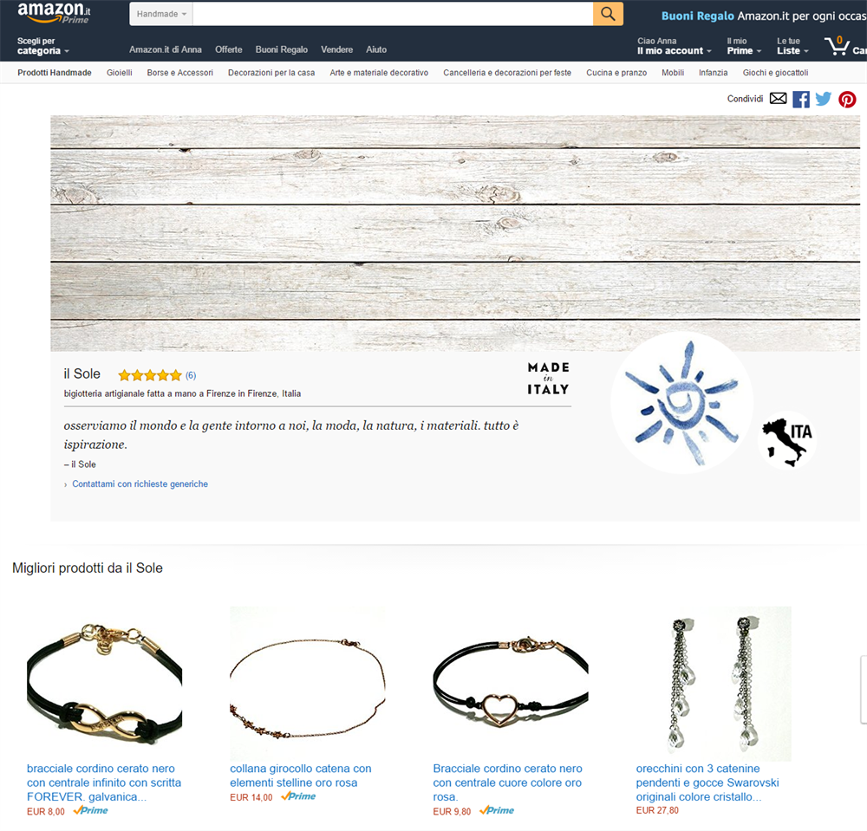This screenshot has width=867, height=831.
Task: Share the shop on Twitter
Action: coord(824,99)
